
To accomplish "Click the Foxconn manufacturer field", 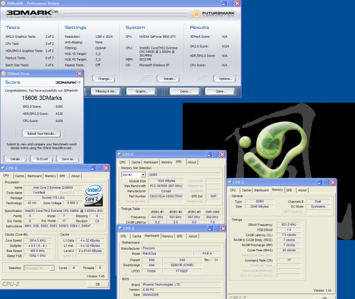I will tap(181, 249).
